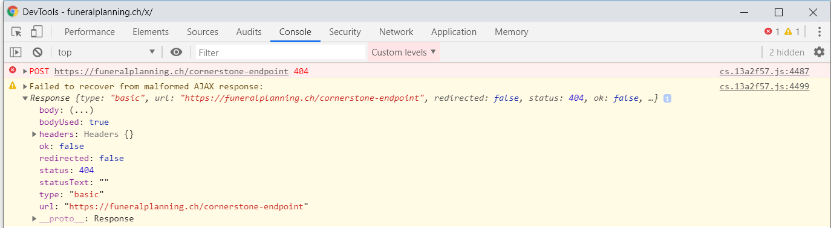This screenshot has width=831, height=228.
Task: Focus the Filter input field
Action: click(281, 52)
